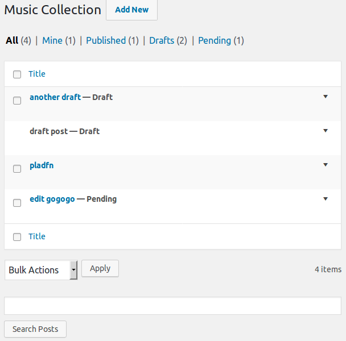Check the select-all box in footer row
The height and width of the screenshot is (341, 346).
pos(17,237)
